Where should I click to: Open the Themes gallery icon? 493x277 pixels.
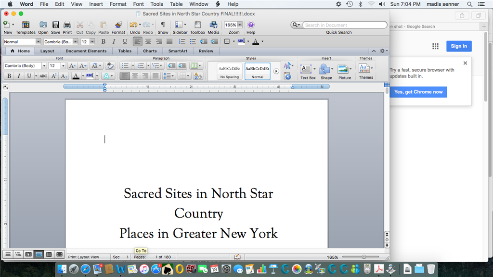tap(364, 68)
